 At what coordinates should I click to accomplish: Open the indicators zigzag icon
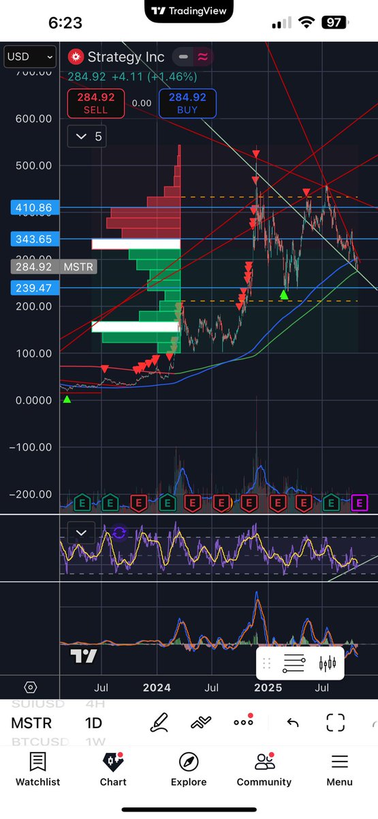point(201,722)
